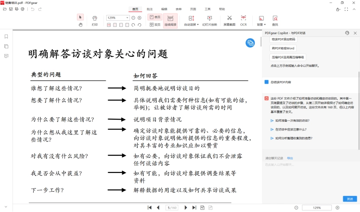Screen dimensions: 360x212
Task: Save the document with floppy icon
Action: coord(11,9)
